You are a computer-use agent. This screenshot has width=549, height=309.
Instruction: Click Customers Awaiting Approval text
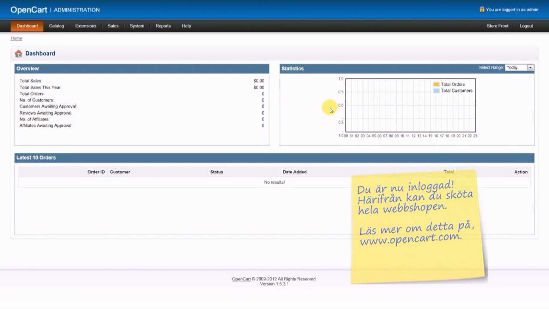coord(48,106)
